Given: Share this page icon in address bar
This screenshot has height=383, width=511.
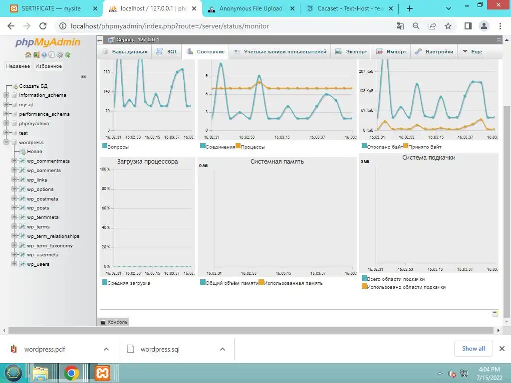Looking at the screenshot, I should coord(432,26).
